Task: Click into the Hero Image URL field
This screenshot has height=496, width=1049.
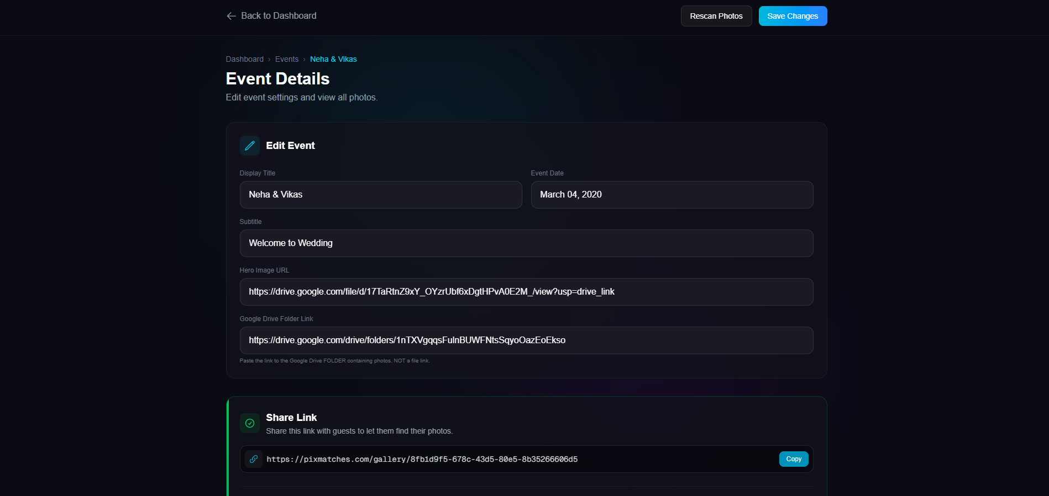Action: coord(527,292)
